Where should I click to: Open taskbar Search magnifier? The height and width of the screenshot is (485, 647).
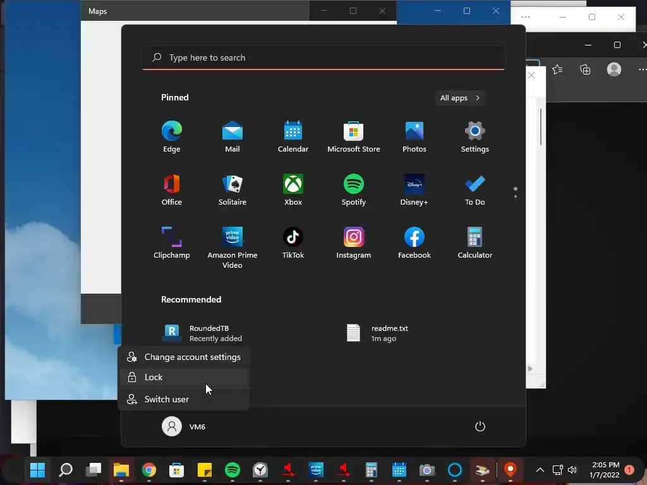pyautogui.click(x=66, y=470)
